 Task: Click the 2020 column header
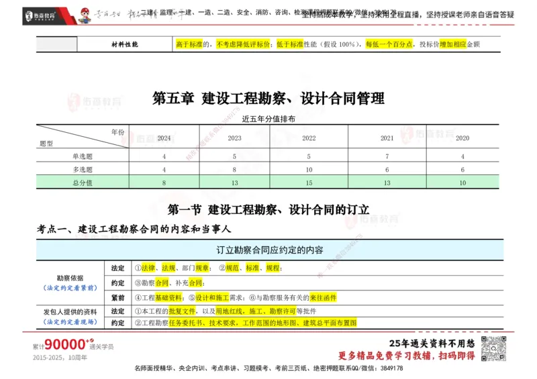pos(462,138)
